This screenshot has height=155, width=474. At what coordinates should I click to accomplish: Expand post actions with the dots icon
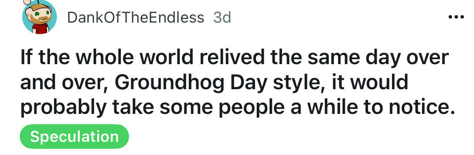[x=456, y=17]
